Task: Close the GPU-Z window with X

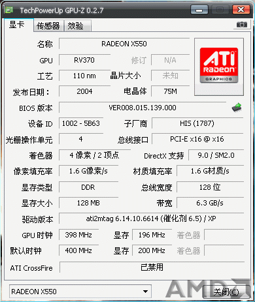Action: [x=241, y=10]
